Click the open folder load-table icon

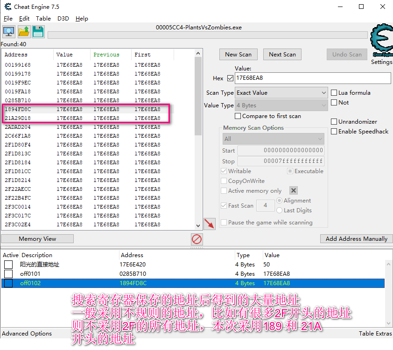(x=24, y=32)
